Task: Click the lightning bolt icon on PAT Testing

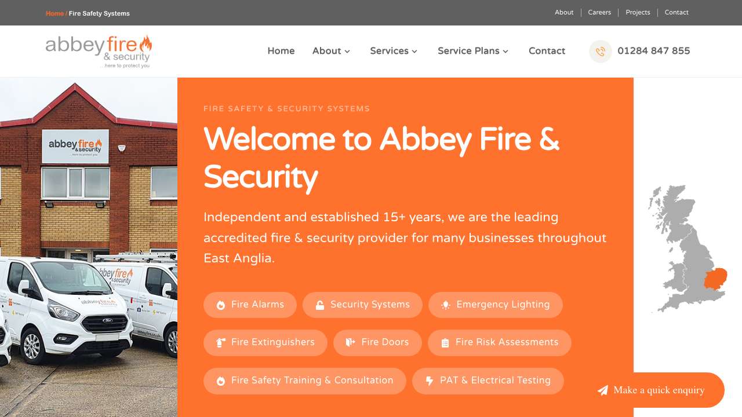Action: pos(430,381)
